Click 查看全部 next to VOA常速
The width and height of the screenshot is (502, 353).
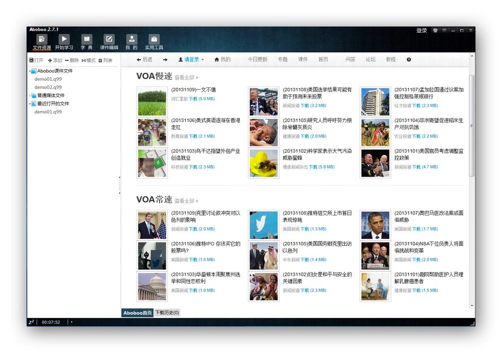point(186,201)
